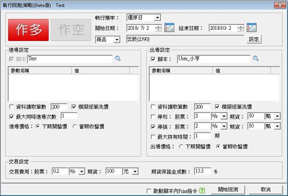Toggle the 停損 stop-loss checkbox

pyautogui.click(x=154, y=126)
